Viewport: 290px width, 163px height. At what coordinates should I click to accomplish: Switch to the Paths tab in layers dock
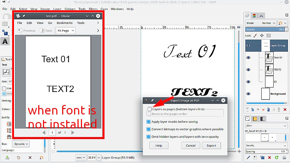(x=261, y=16)
